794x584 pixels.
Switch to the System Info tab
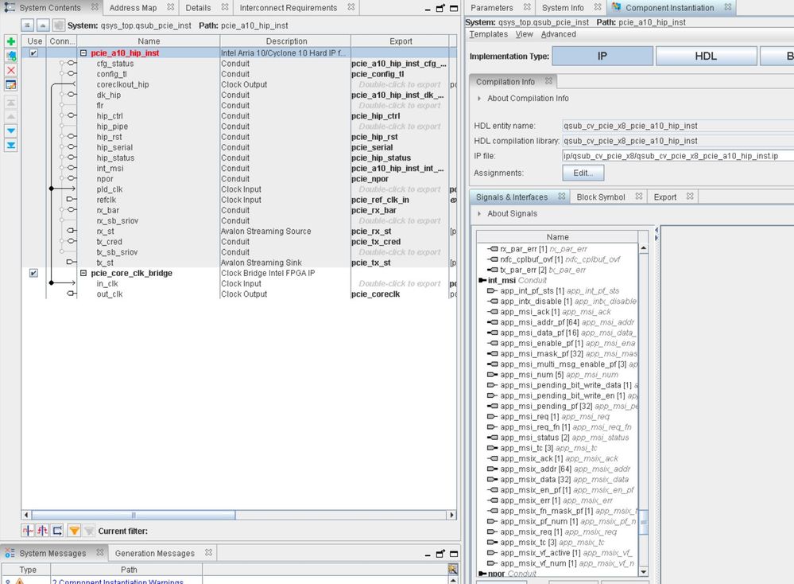pyautogui.click(x=563, y=8)
